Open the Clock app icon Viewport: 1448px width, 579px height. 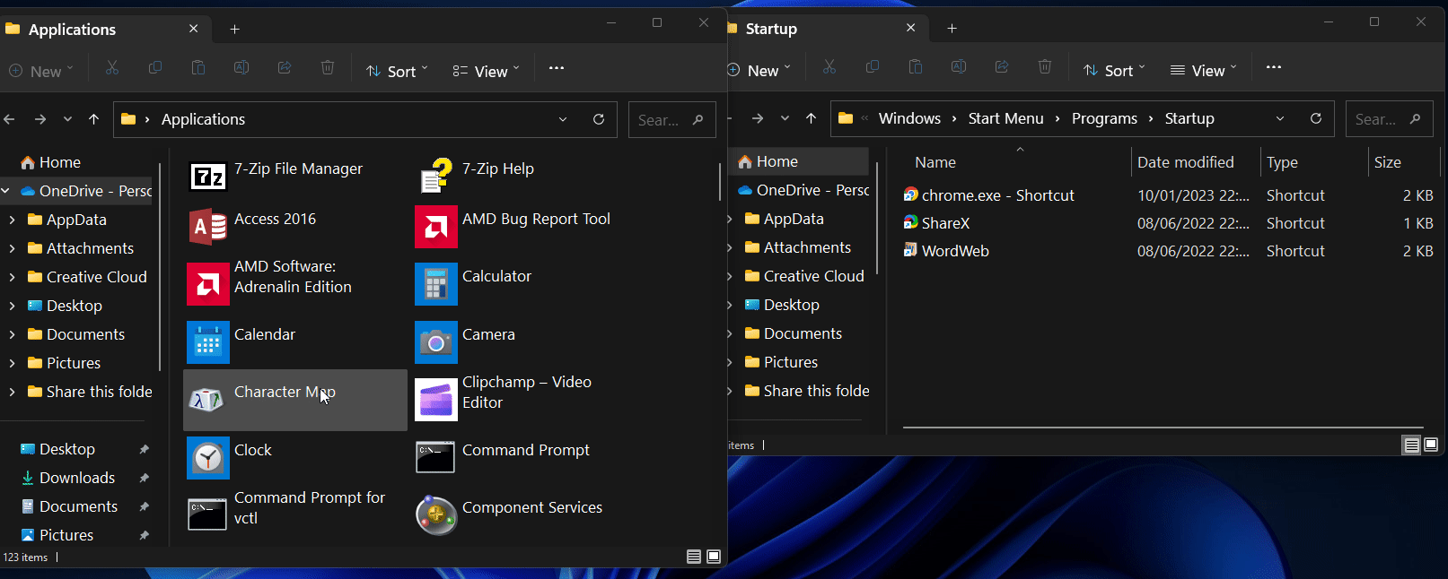tap(208, 458)
